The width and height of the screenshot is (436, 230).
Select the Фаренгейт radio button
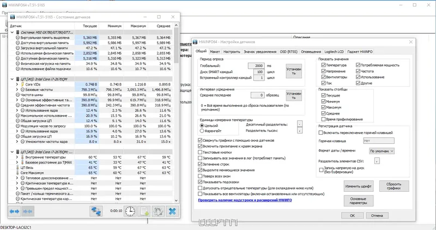coord(202,131)
